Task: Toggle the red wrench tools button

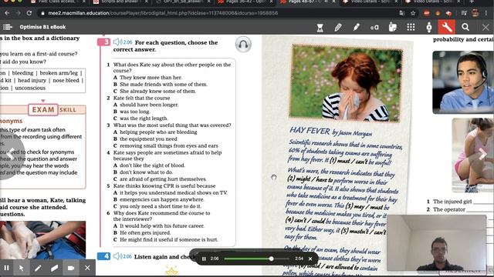Action: pos(447,27)
